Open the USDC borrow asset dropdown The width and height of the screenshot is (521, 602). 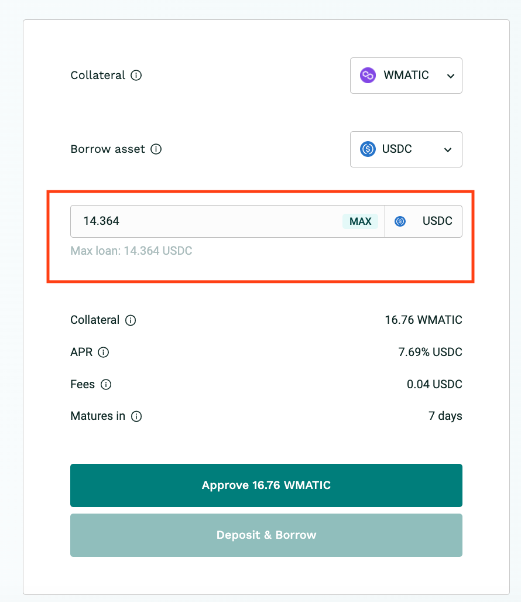pos(406,149)
